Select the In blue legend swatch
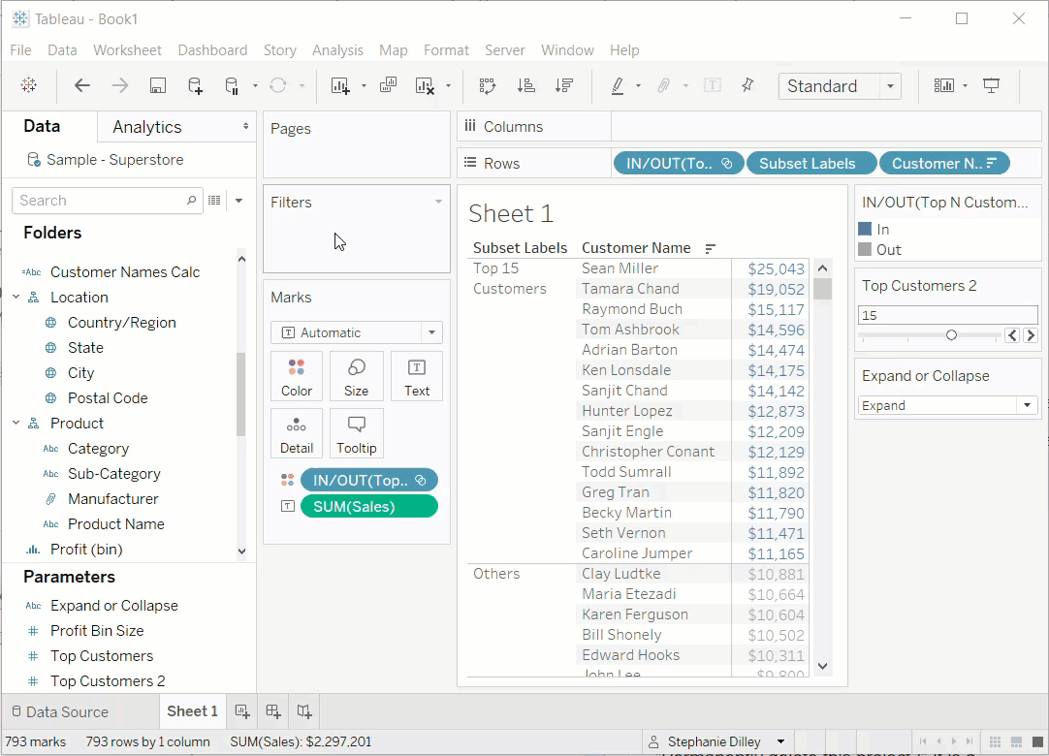Viewport: 1049px width, 756px height. tap(865, 229)
